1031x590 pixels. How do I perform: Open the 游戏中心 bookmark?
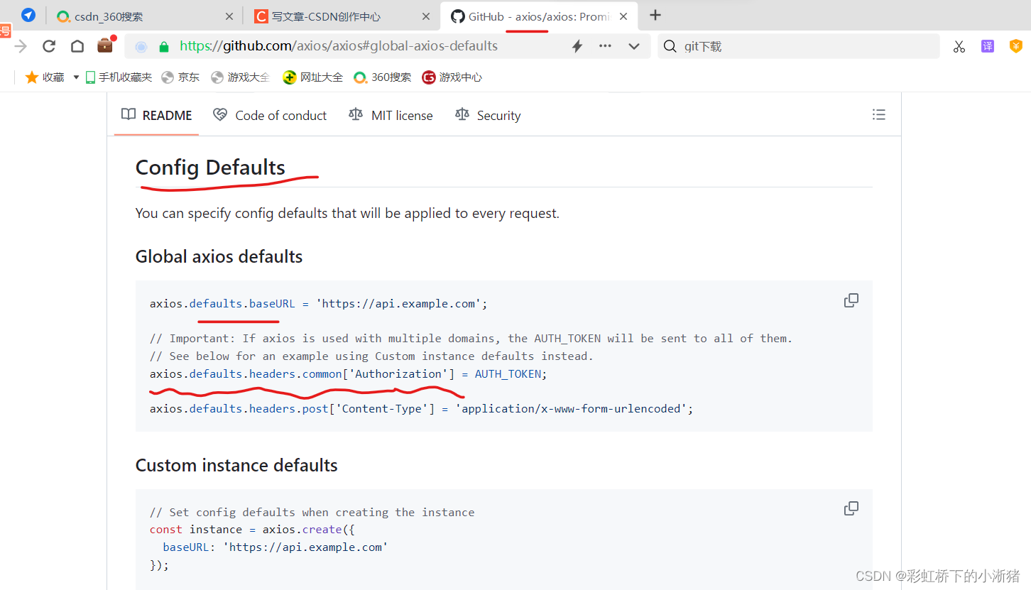click(452, 77)
